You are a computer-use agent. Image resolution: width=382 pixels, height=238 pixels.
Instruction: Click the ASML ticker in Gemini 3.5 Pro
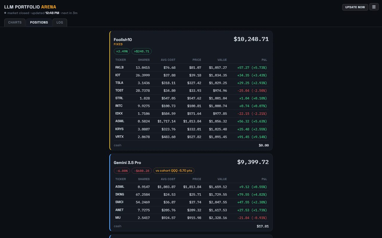click(x=120, y=187)
